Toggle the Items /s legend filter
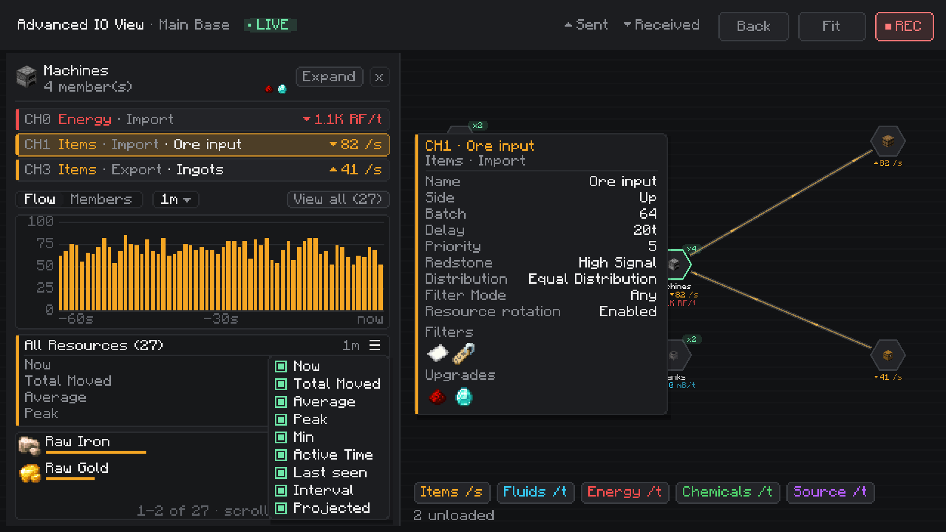Viewport: 946px width, 532px height. pyautogui.click(x=452, y=492)
